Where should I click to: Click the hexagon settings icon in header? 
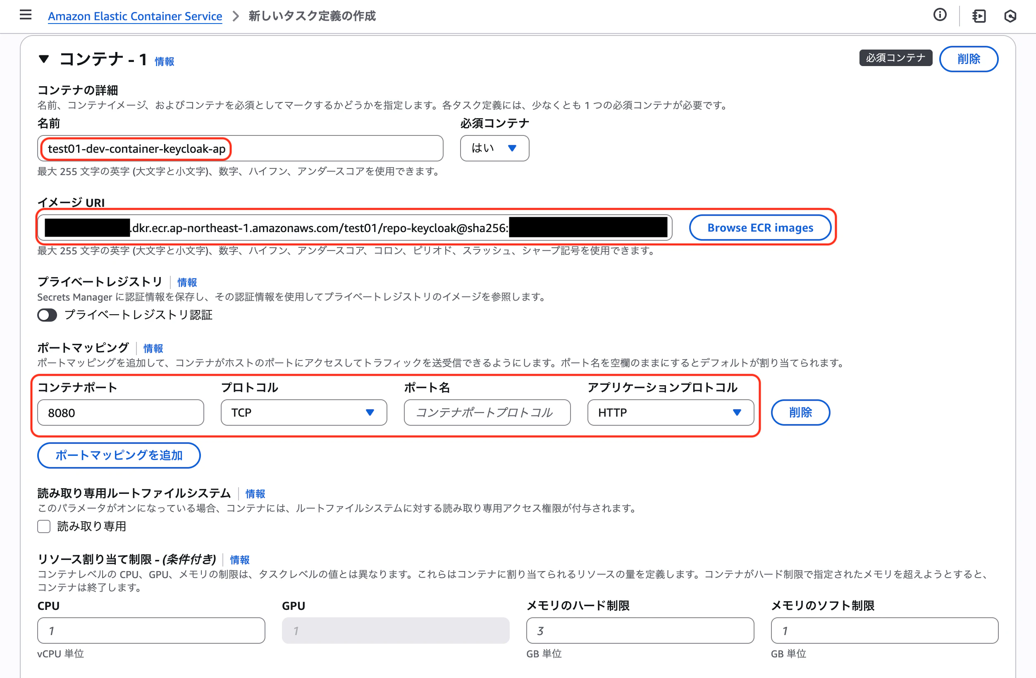click(1010, 16)
